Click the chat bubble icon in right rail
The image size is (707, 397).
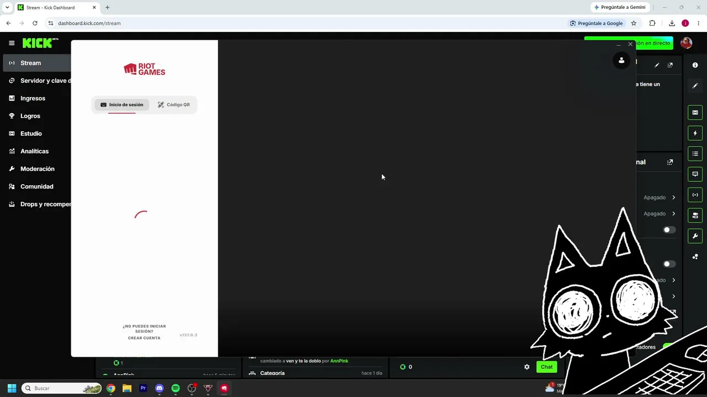pos(695,174)
